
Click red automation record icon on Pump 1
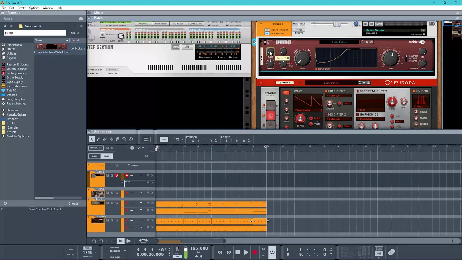pos(117,175)
